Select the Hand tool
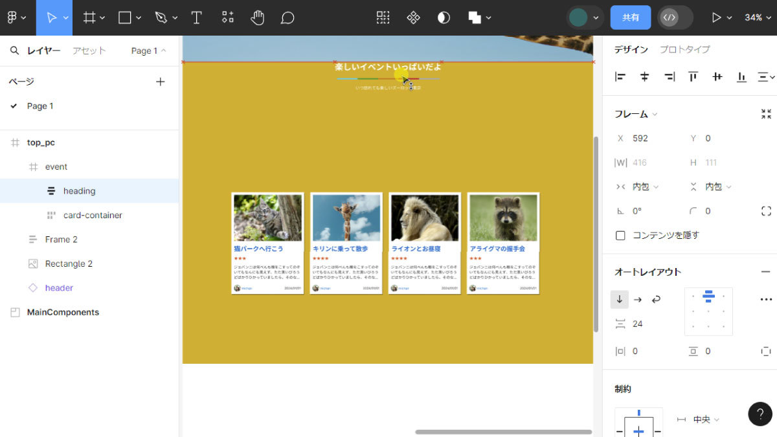 [x=258, y=17]
